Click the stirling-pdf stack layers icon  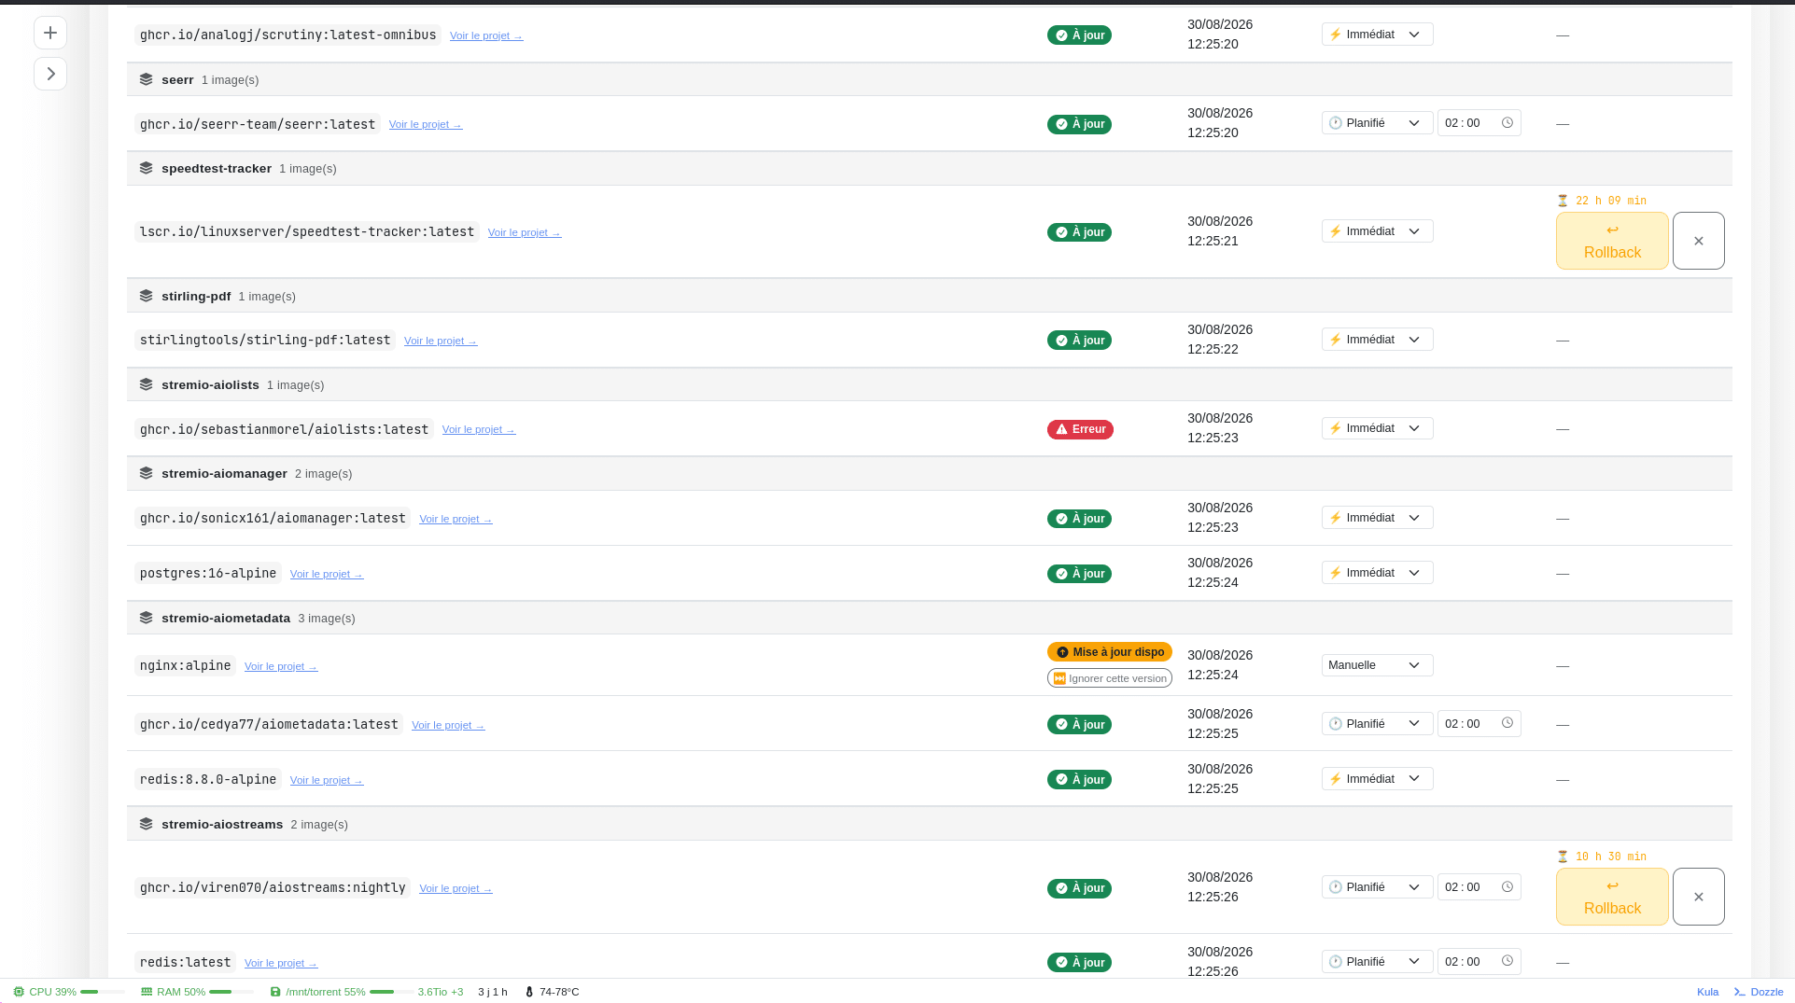146,296
